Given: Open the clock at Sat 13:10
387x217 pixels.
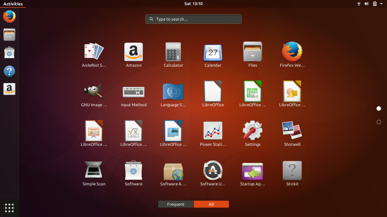Looking at the screenshot, I should pyautogui.click(x=193, y=4).
